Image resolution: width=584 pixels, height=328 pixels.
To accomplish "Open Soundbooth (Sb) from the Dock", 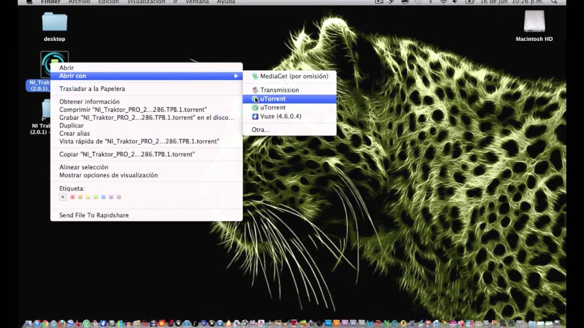I will pos(361,323).
